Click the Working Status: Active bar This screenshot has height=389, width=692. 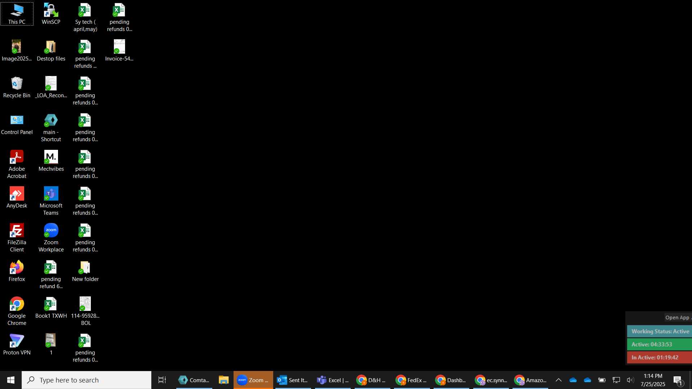[x=660, y=331]
